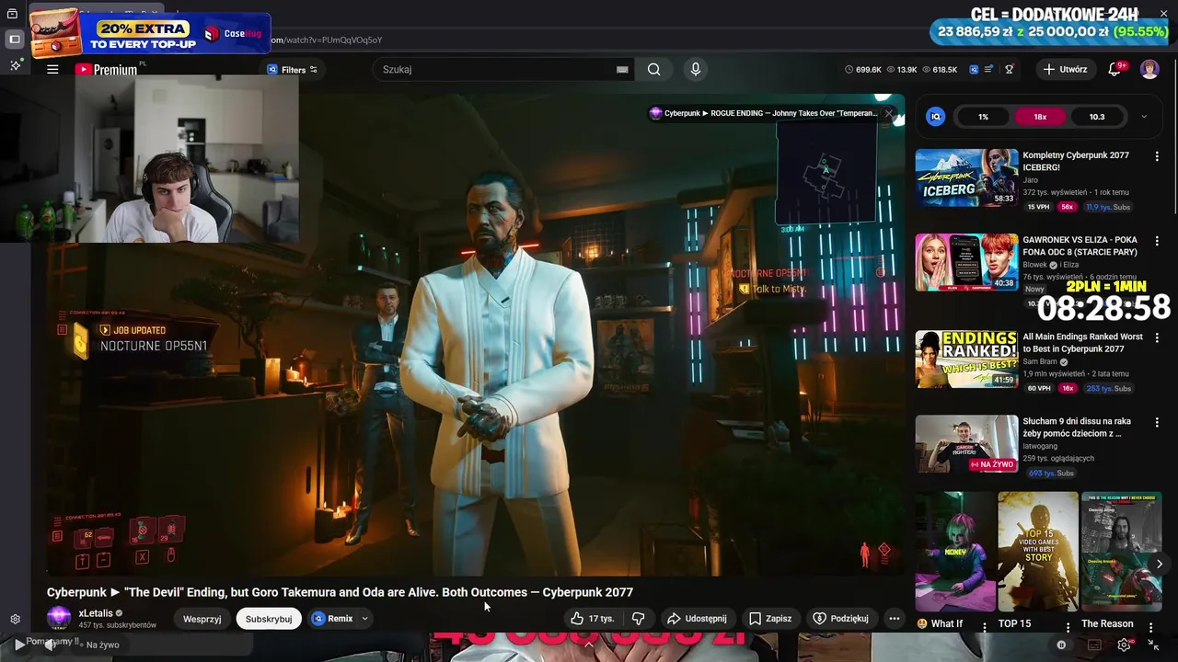The width and height of the screenshot is (1178, 662).
Task: Click the 618.5K views stat
Action: (940, 70)
